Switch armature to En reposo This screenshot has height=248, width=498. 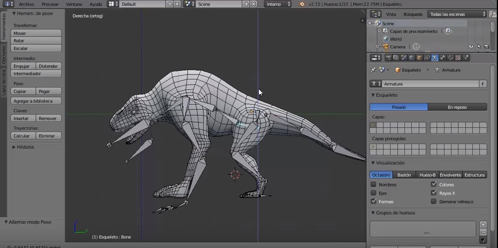pyautogui.click(x=457, y=107)
